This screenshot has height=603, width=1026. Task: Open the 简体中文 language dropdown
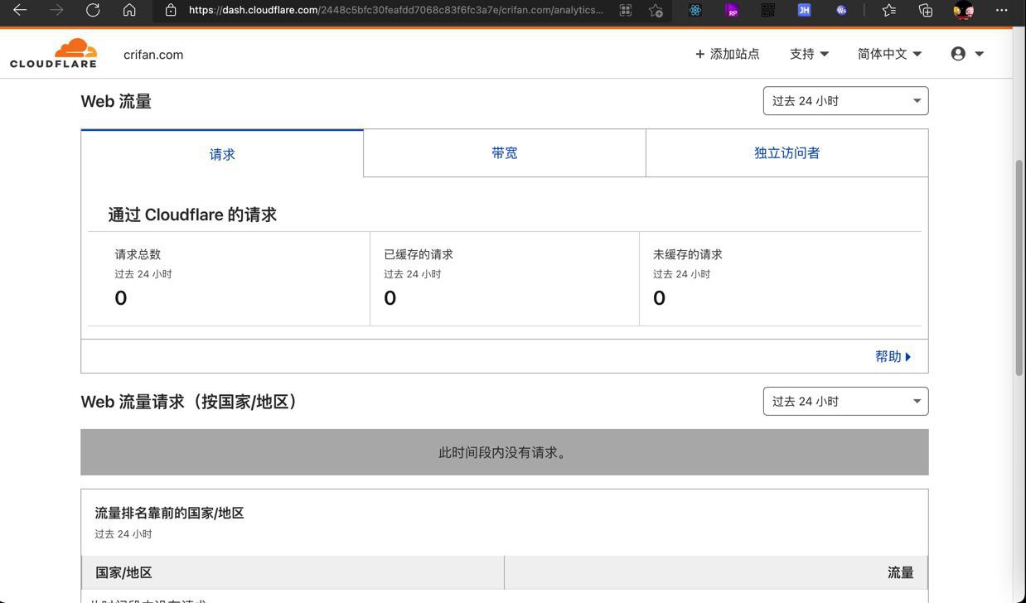[889, 54]
